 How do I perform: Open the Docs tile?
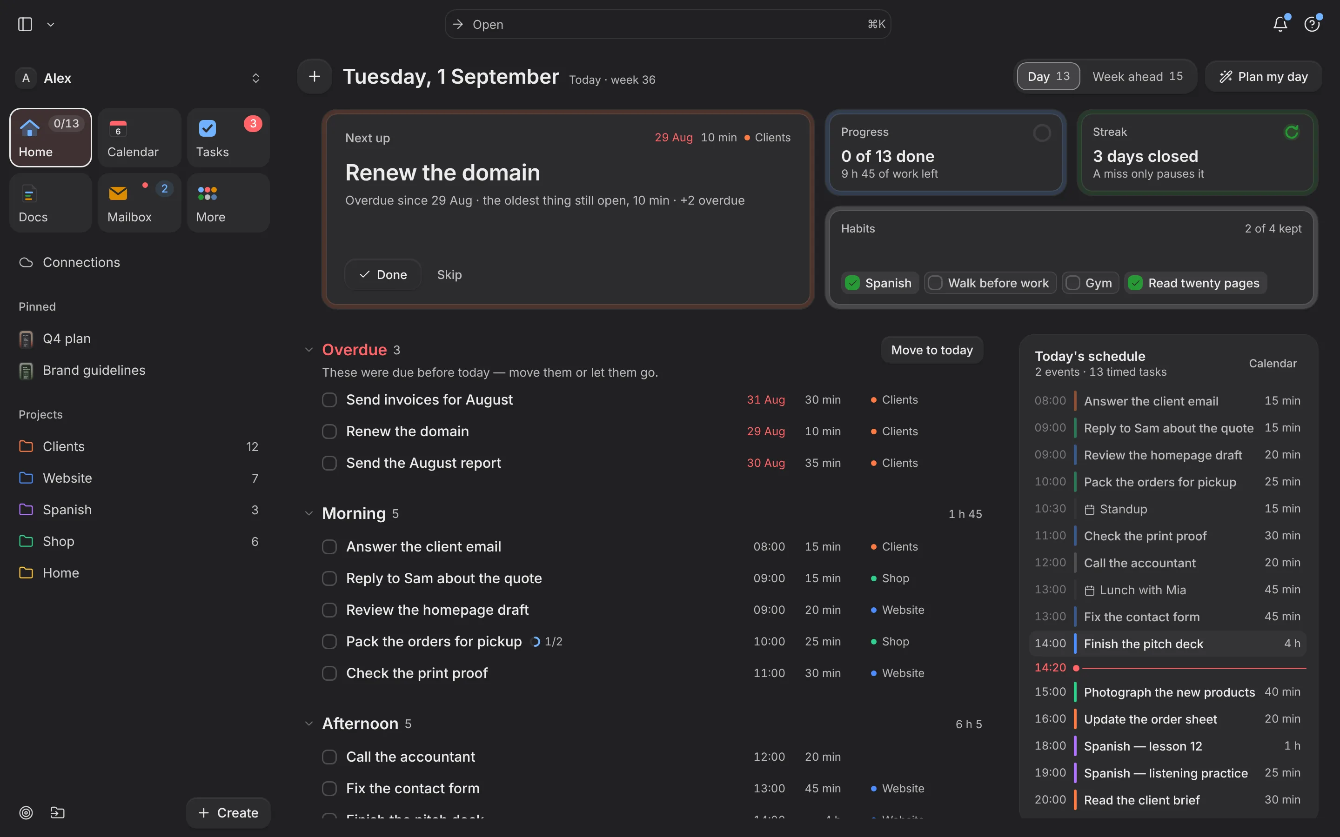(50, 203)
